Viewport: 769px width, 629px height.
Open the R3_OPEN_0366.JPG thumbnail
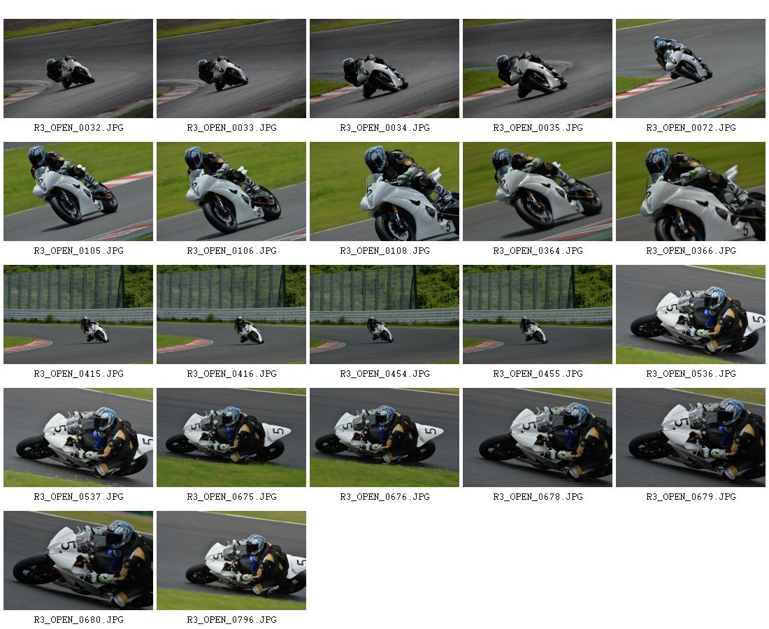click(691, 191)
